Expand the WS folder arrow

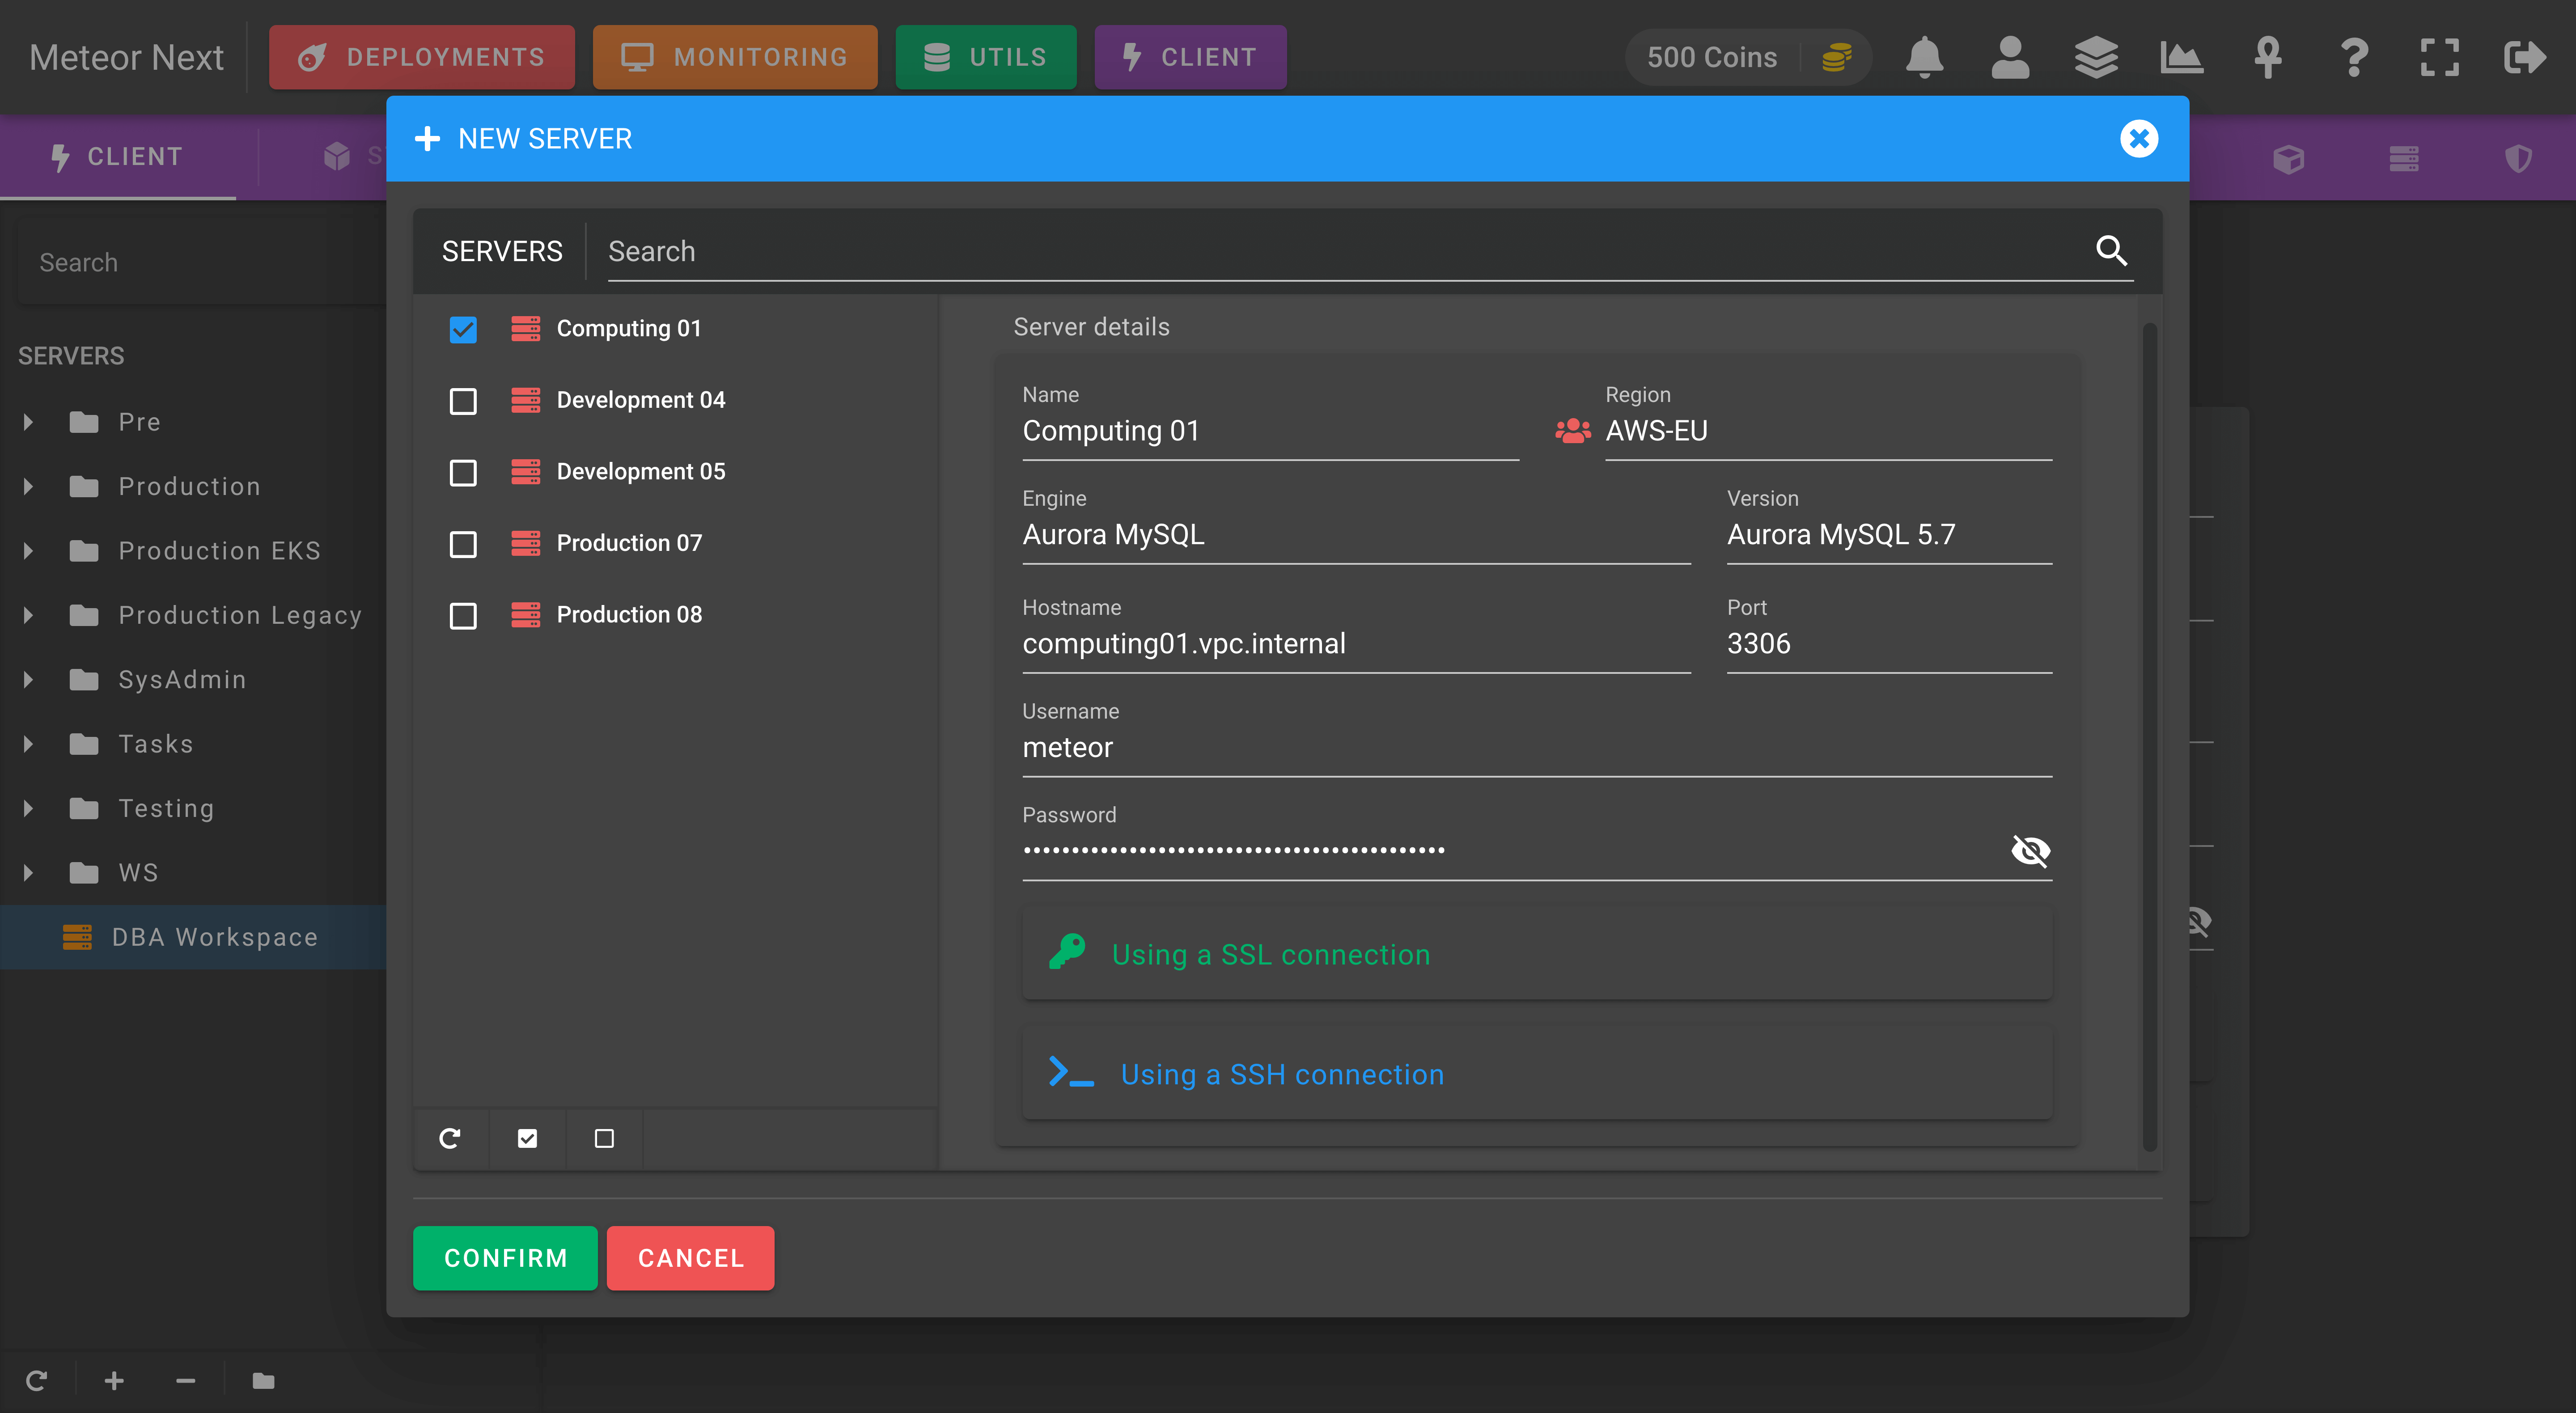tap(29, 872)
